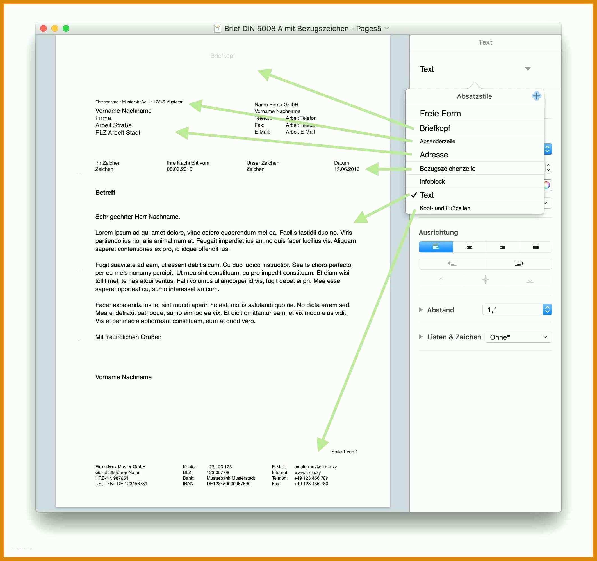Select the checked Text paragraph style

click(475, 195)
